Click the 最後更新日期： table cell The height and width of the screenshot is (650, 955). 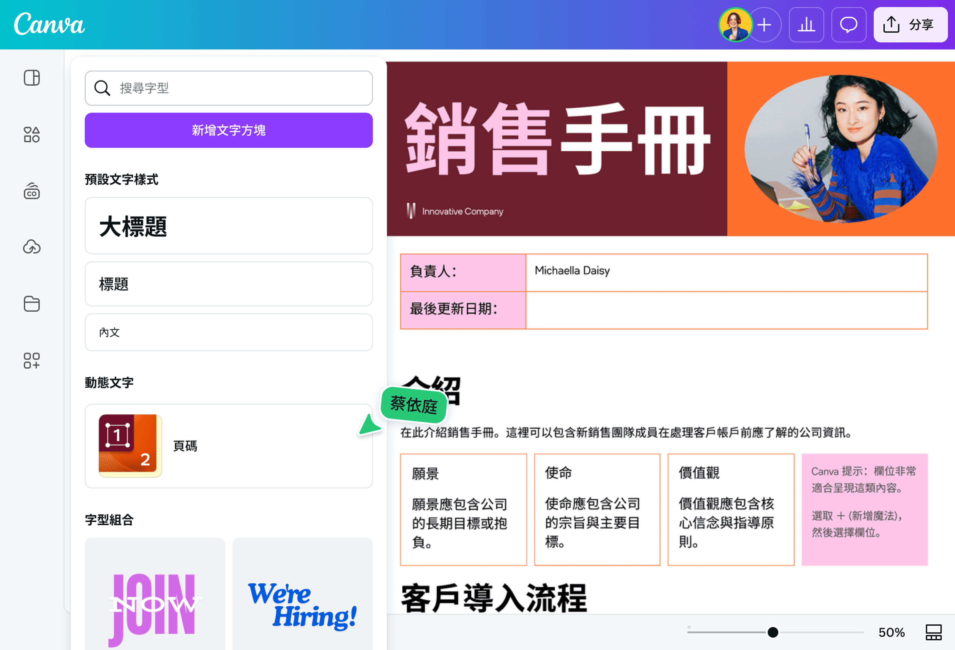coord(463,310)
